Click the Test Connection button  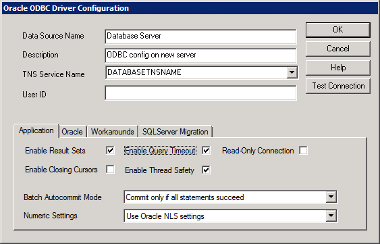click(x=338, y=86)
